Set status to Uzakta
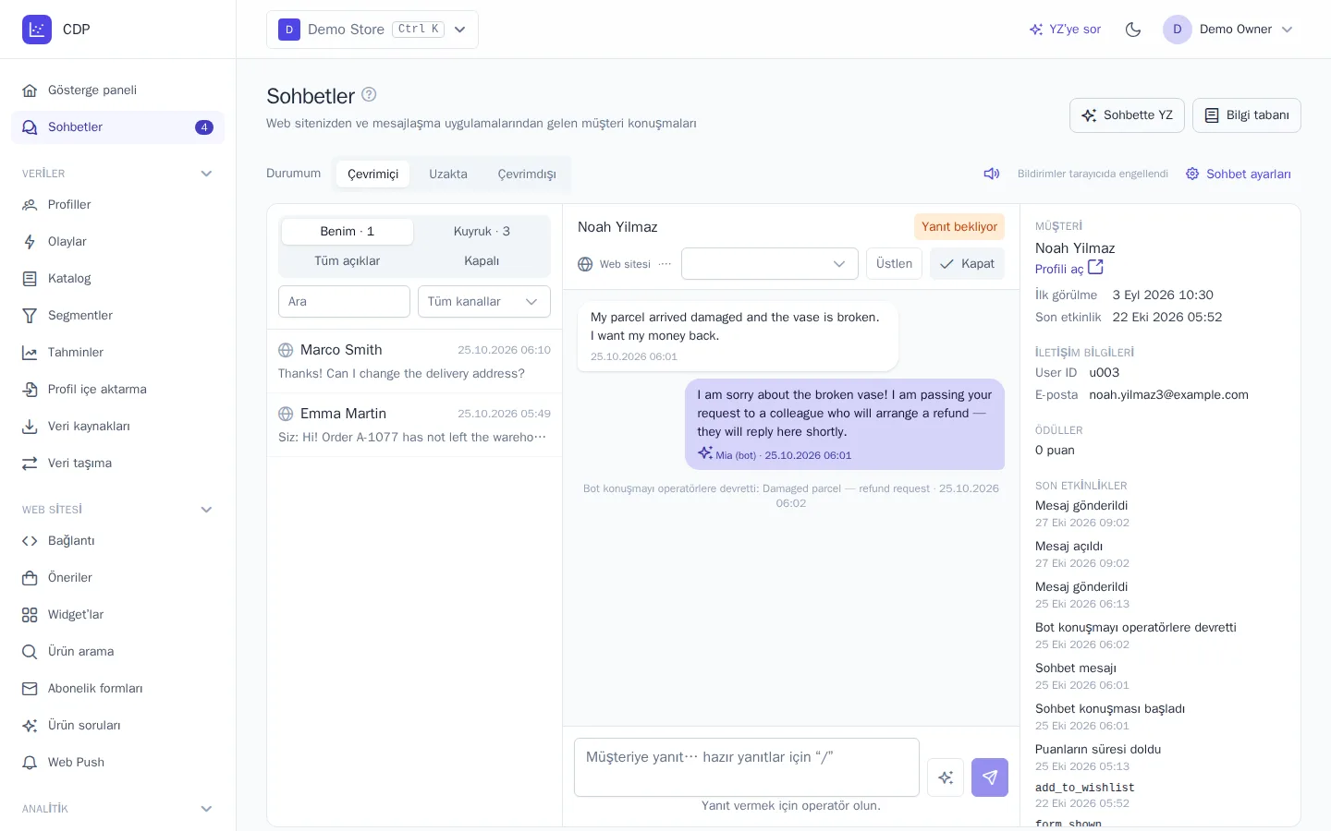Viewport: 1331px width, 831px height. (448, 174)
